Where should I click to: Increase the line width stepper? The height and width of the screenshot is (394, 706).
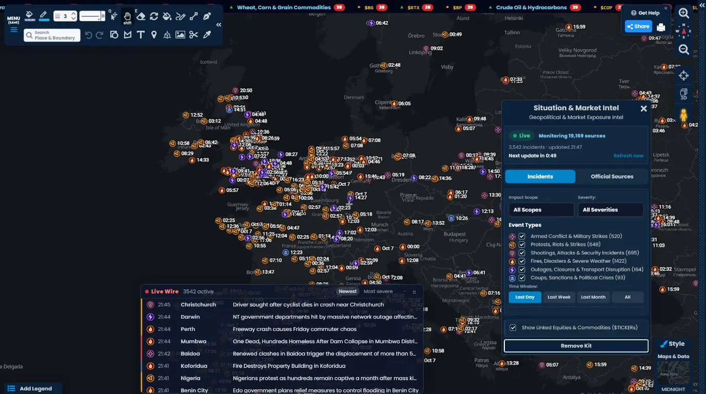pos(74,14)
